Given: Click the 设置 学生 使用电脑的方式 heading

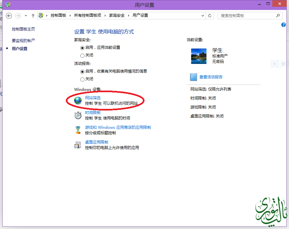Looking at the screenshot, I should (x=104, y=32).
